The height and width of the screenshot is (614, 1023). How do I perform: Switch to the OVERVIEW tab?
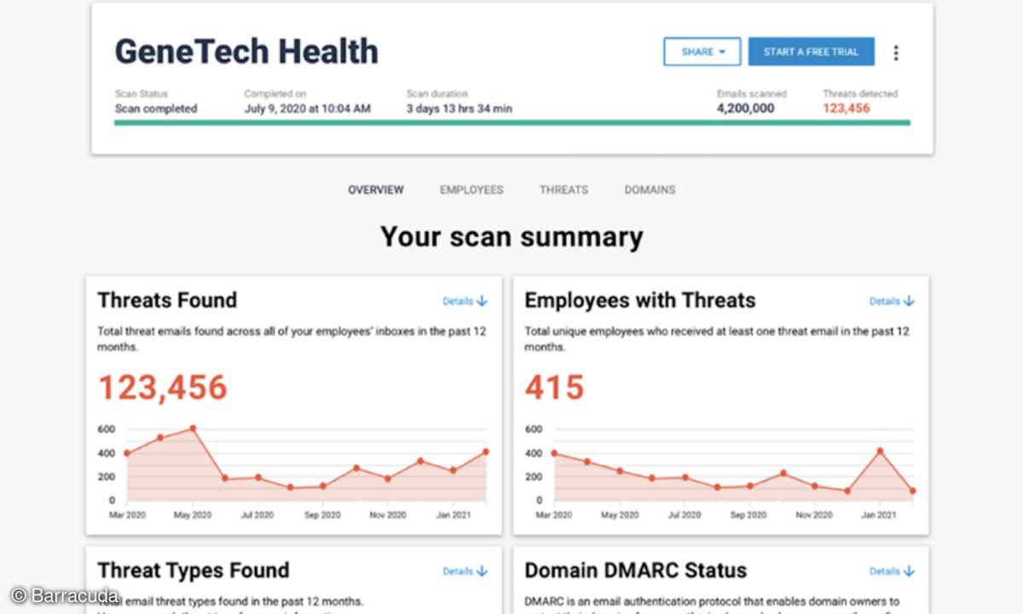tap(376, 190)
